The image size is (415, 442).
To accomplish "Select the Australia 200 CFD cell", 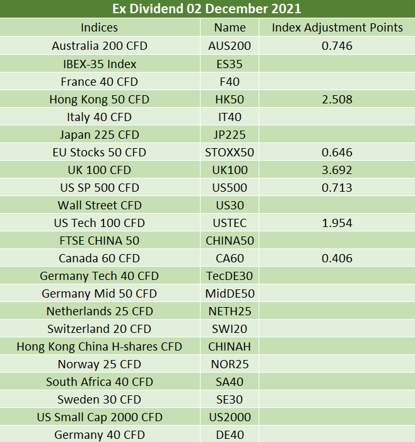I will (x=99, y=45).
